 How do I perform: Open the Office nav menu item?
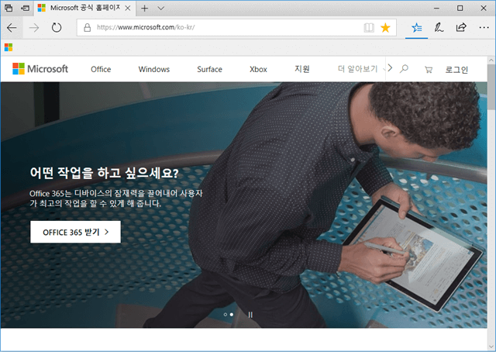[101, 69]
